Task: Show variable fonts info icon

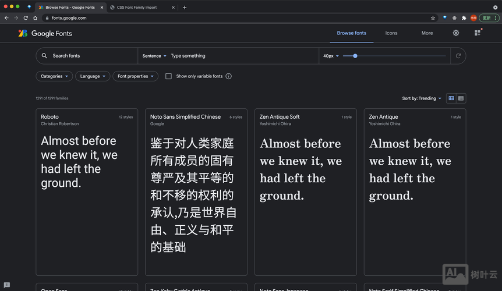Action: (x=228, y=76)
